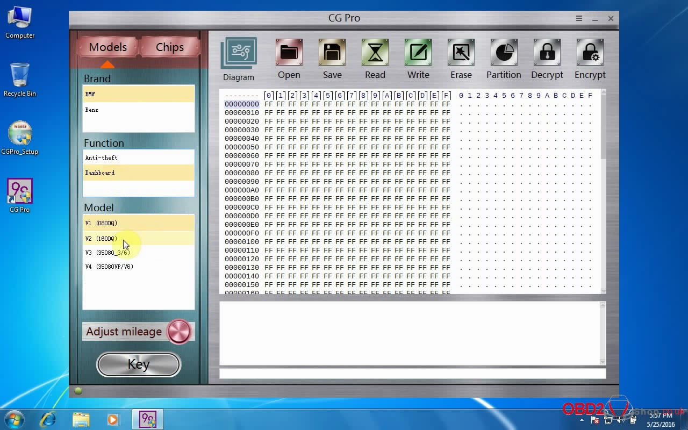Open the Diagram view icon
688x430 pixels.
point(239,54)
